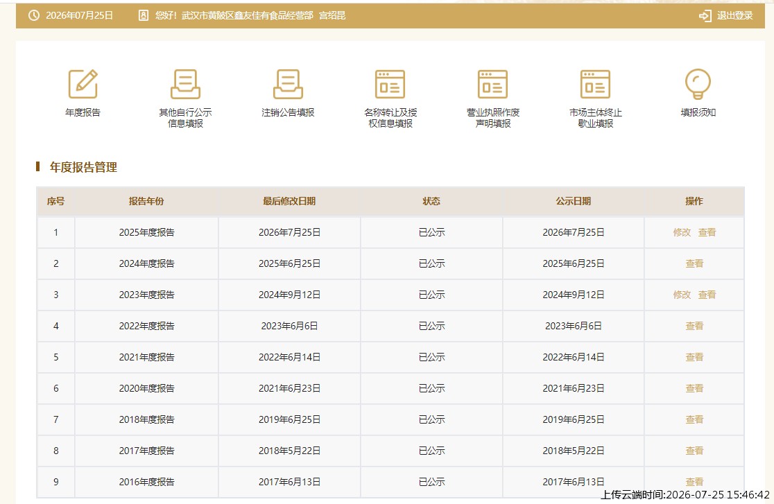Open the 营业执照作废声明填报 icon
The width and height of the screenshot is (774, 504).
click(492, 84)
